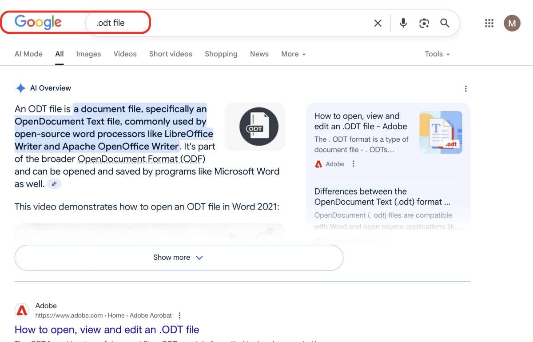Expand the More dropdown
Image resolution: width=533 pixels, height=342 pixels.
pyautogui.click(x=294, y=54)
